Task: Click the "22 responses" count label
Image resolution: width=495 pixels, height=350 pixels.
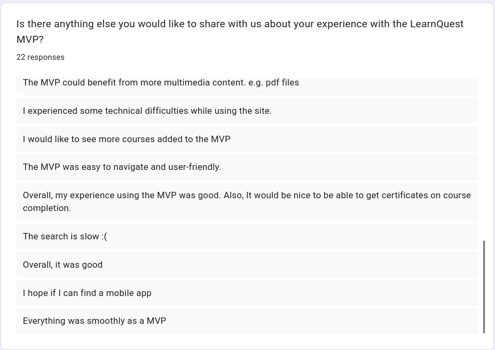Action: coord(41,57)
